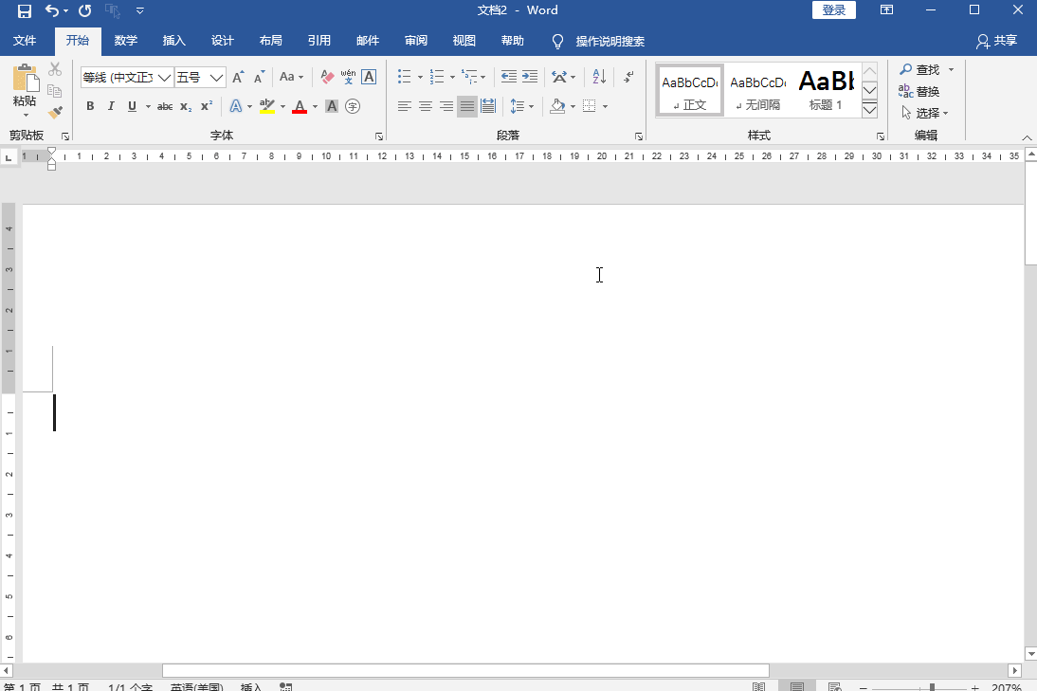The width and height of the screenshot is (1037, 691).
Task: Apply character border icon
Action: 369,77
